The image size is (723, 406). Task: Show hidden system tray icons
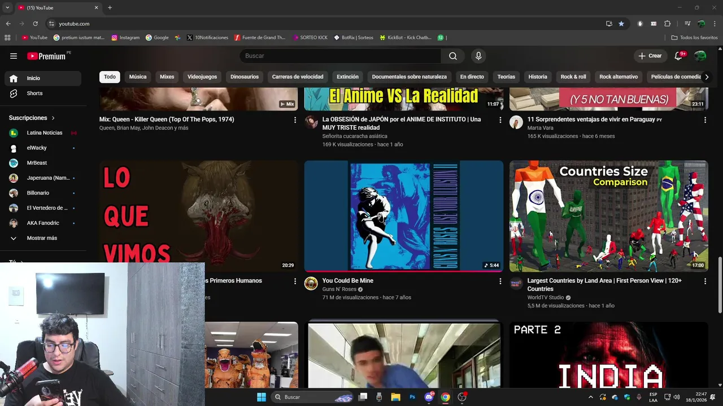coord(591,397)
